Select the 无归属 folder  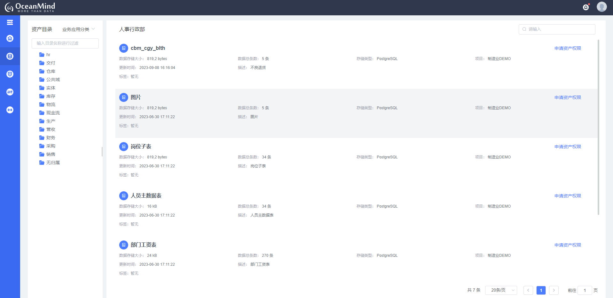click(x=53, y=163)
